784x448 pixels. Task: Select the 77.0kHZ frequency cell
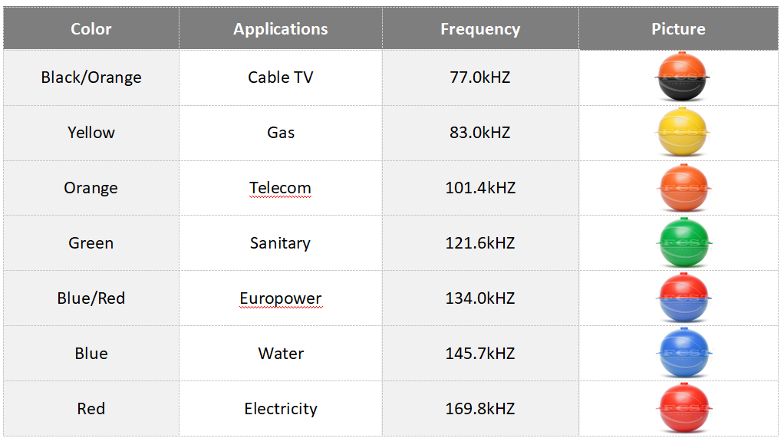[480, 77]
